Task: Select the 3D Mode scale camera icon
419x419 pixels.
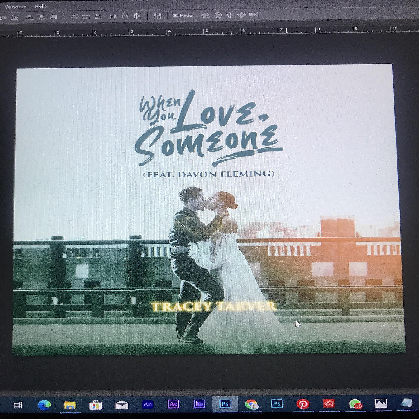Action: tap(253, 14)
